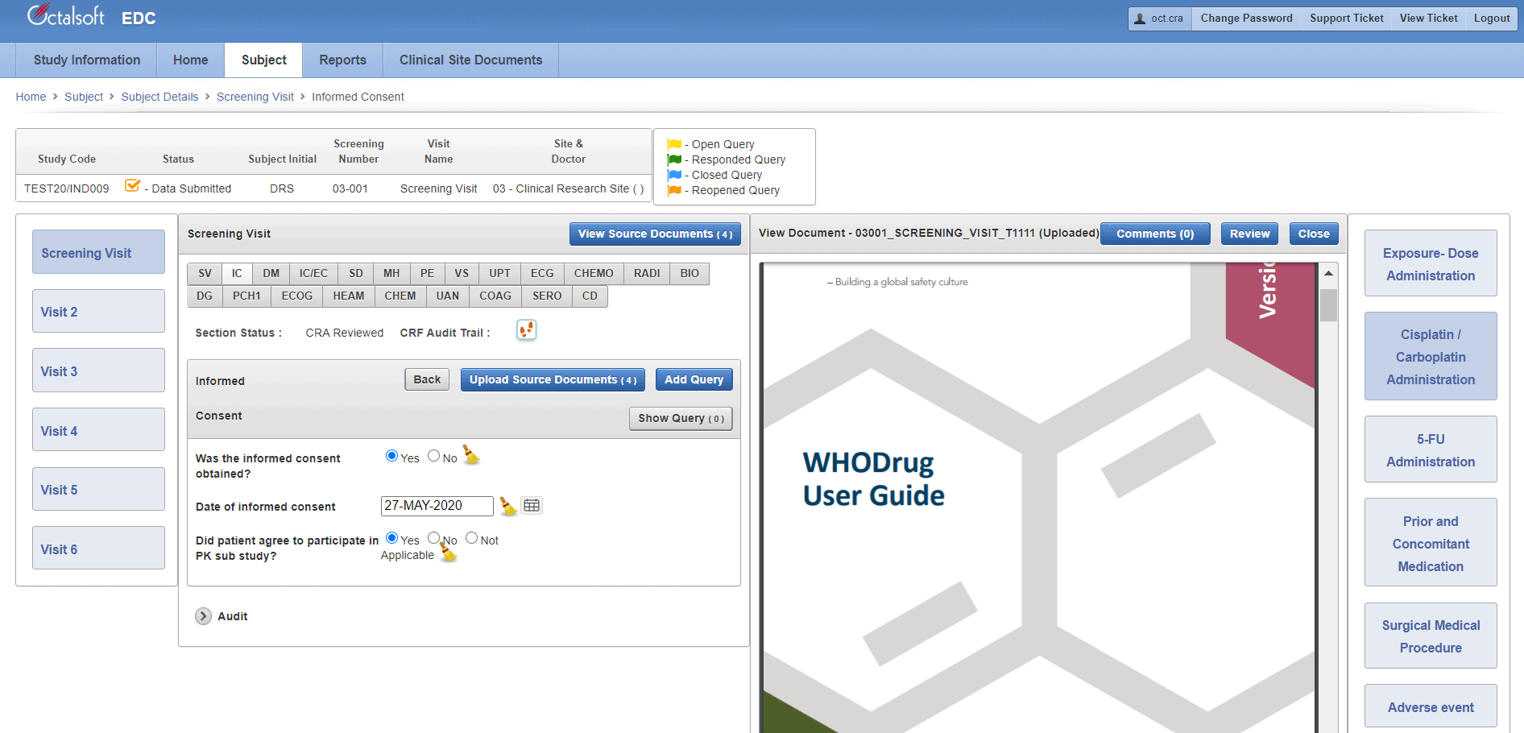This screenshot has width=1524, height=733.
Task: Select Yes for PK sub study participation
Action: [392, 538]
